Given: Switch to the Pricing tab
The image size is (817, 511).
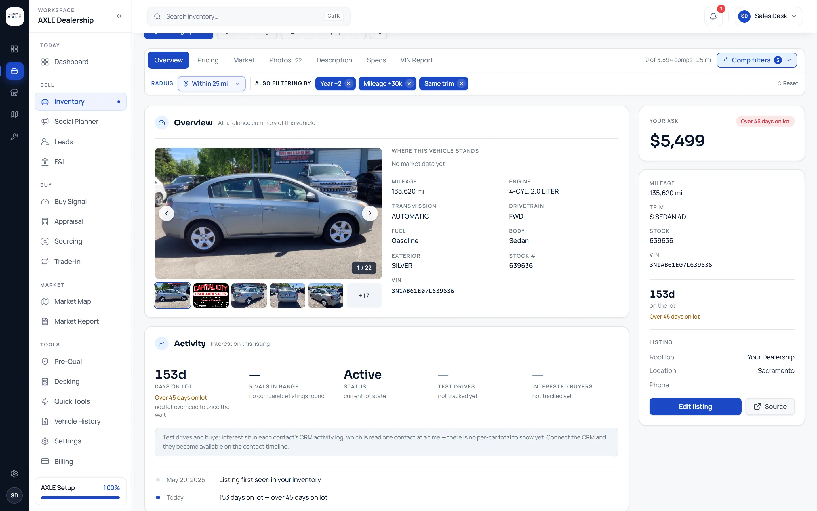Looking at the screenshot, I should [x=208, y=60].
